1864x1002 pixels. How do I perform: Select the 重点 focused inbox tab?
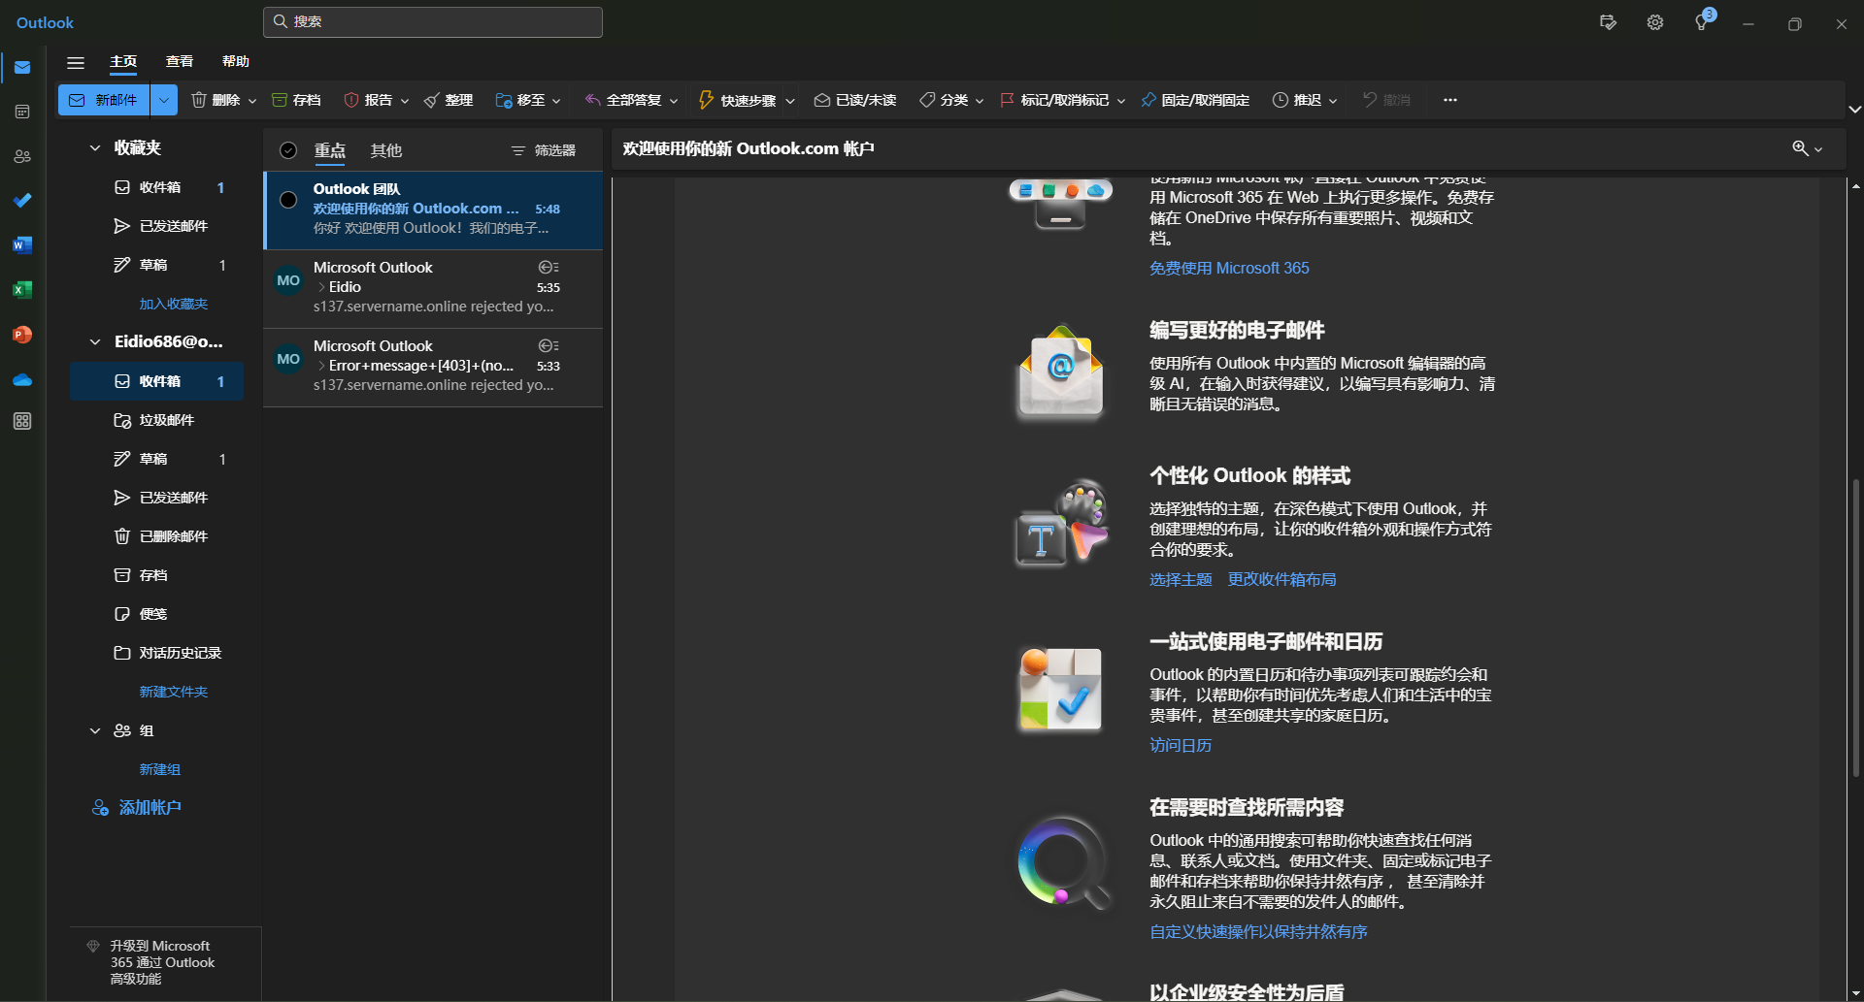click(x=330, y=150)
